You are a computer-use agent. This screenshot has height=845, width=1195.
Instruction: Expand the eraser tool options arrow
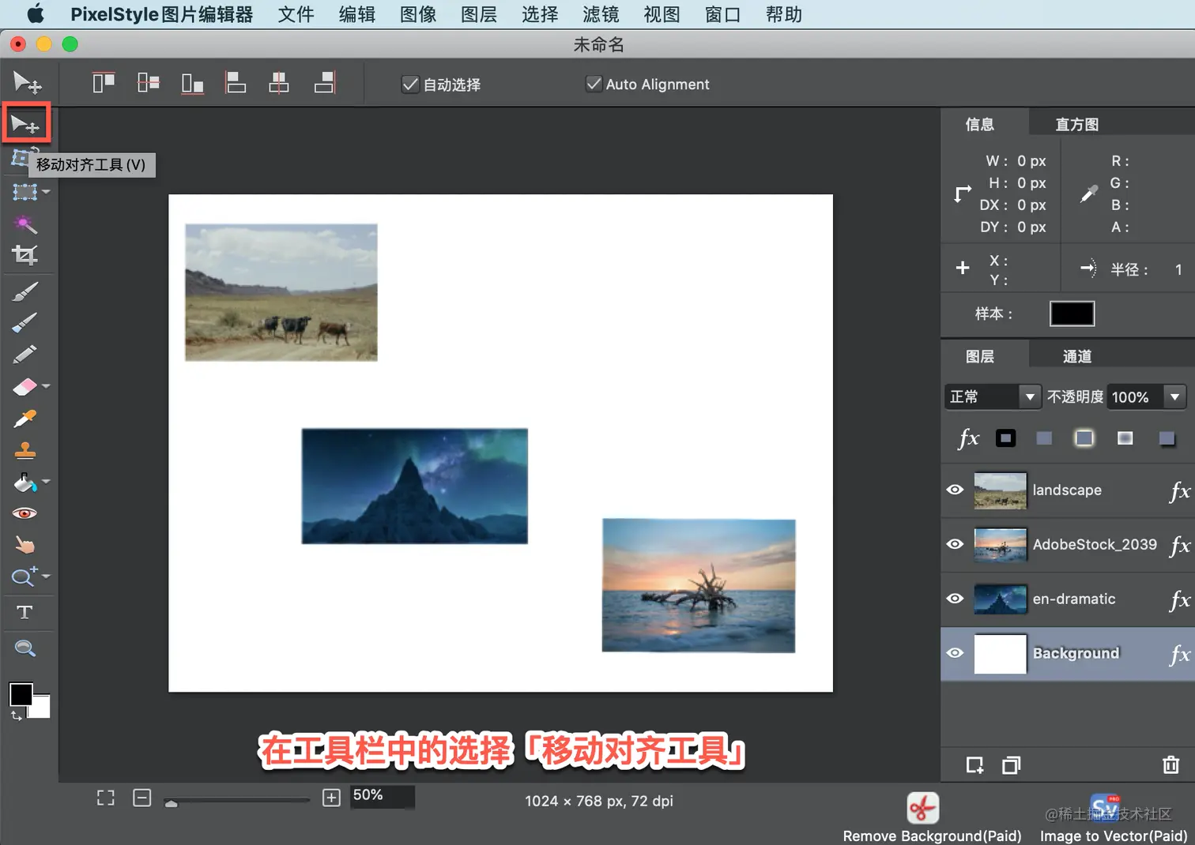pos(46,386)
